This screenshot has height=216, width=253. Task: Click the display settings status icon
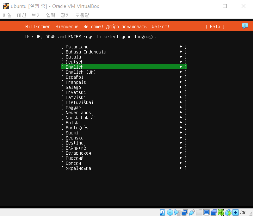point(207,212)
